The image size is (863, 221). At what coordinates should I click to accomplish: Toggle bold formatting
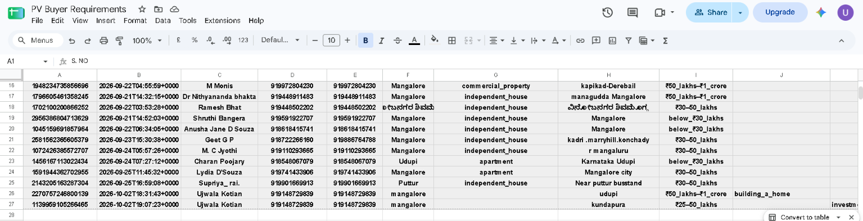click(365, 40)
